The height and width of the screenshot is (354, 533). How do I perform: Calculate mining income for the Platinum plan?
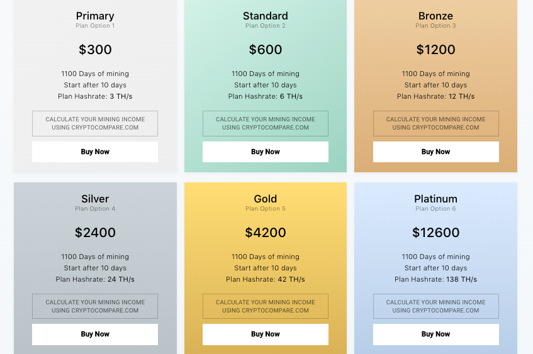pos(435,306)
